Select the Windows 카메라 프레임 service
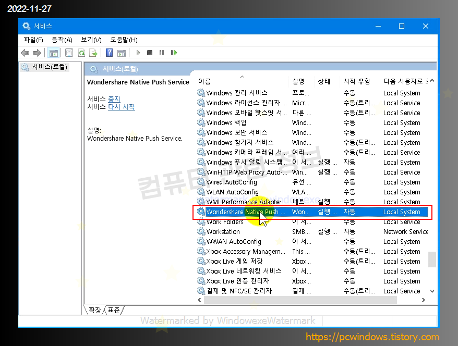The width and height of the screenshot is (458, 346). [312, 153]
